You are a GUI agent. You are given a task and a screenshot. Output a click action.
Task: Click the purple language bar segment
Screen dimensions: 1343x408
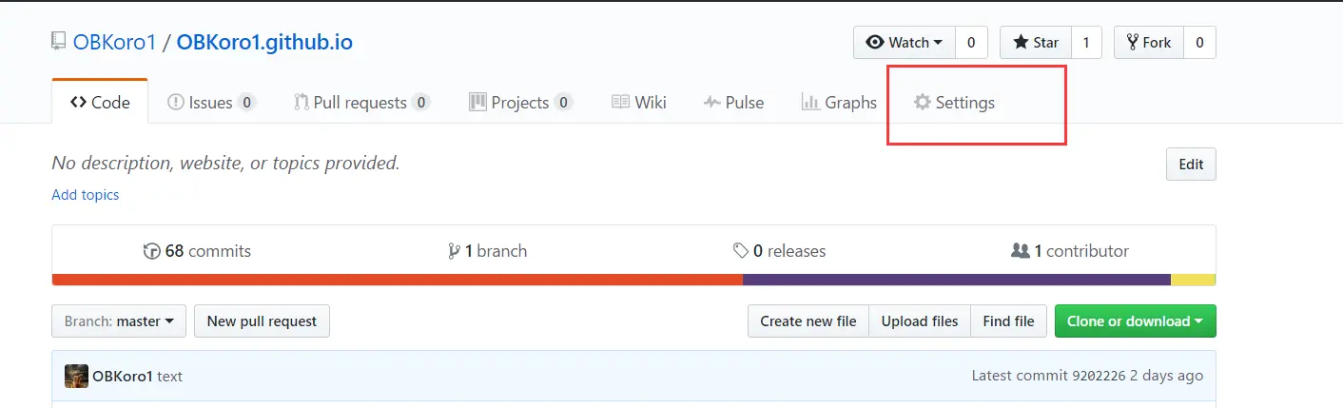(957, 280)
